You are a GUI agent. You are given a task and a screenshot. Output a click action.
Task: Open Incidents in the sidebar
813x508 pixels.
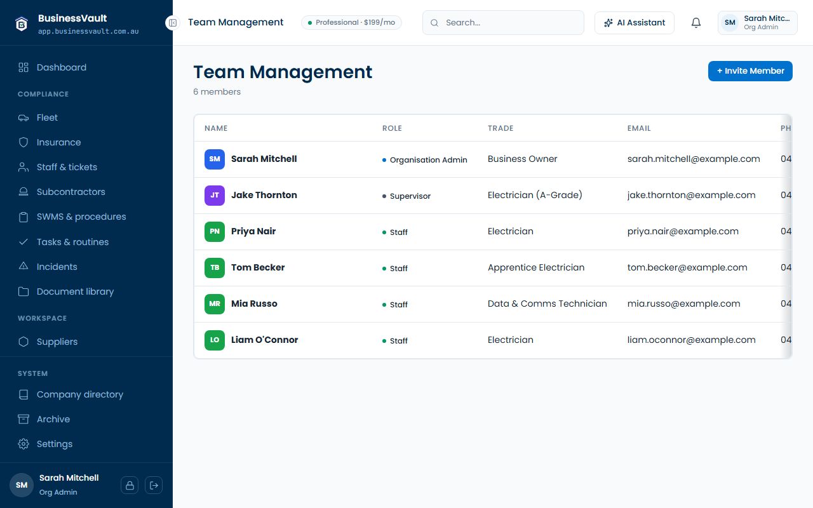(86, 267)
